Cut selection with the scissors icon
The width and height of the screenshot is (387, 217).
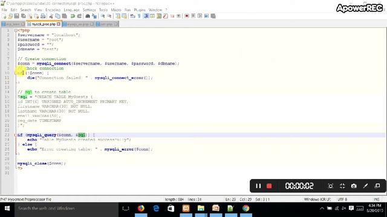(51, 16)
